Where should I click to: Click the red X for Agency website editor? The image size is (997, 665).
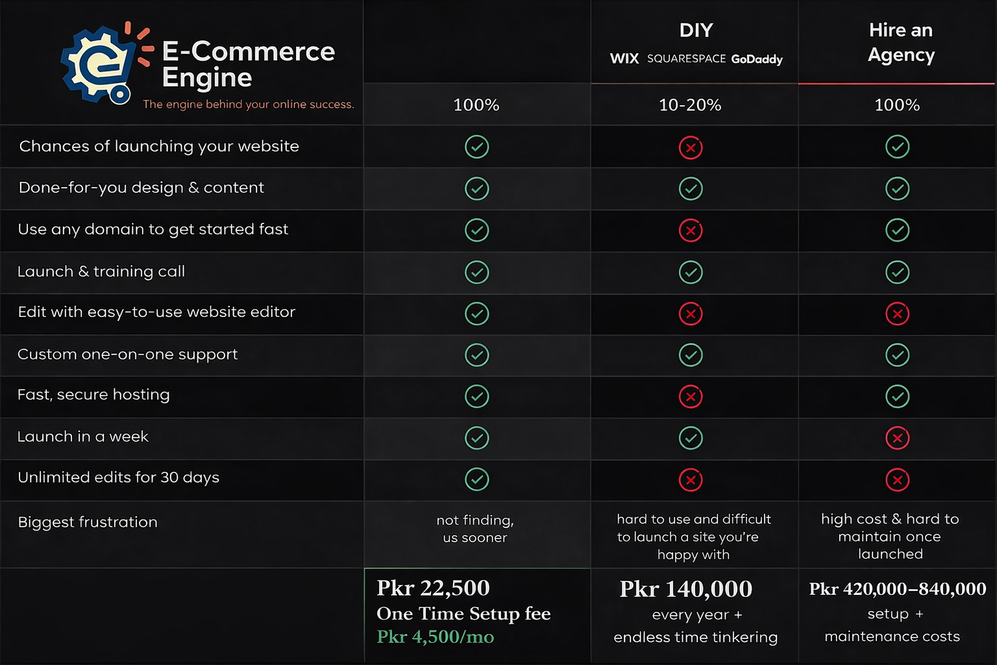[897, 314]
